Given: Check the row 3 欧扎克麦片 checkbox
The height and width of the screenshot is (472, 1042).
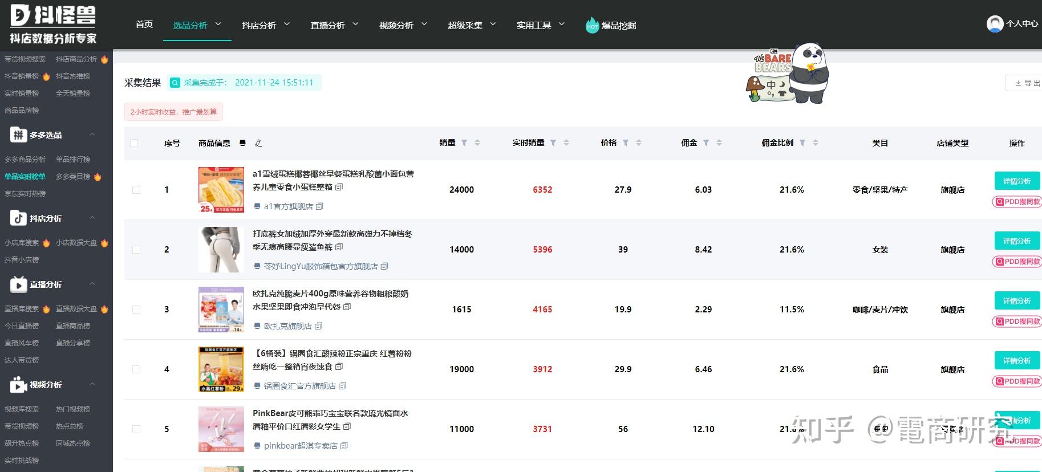Looking at the screenshot, I should pos(136,310).
